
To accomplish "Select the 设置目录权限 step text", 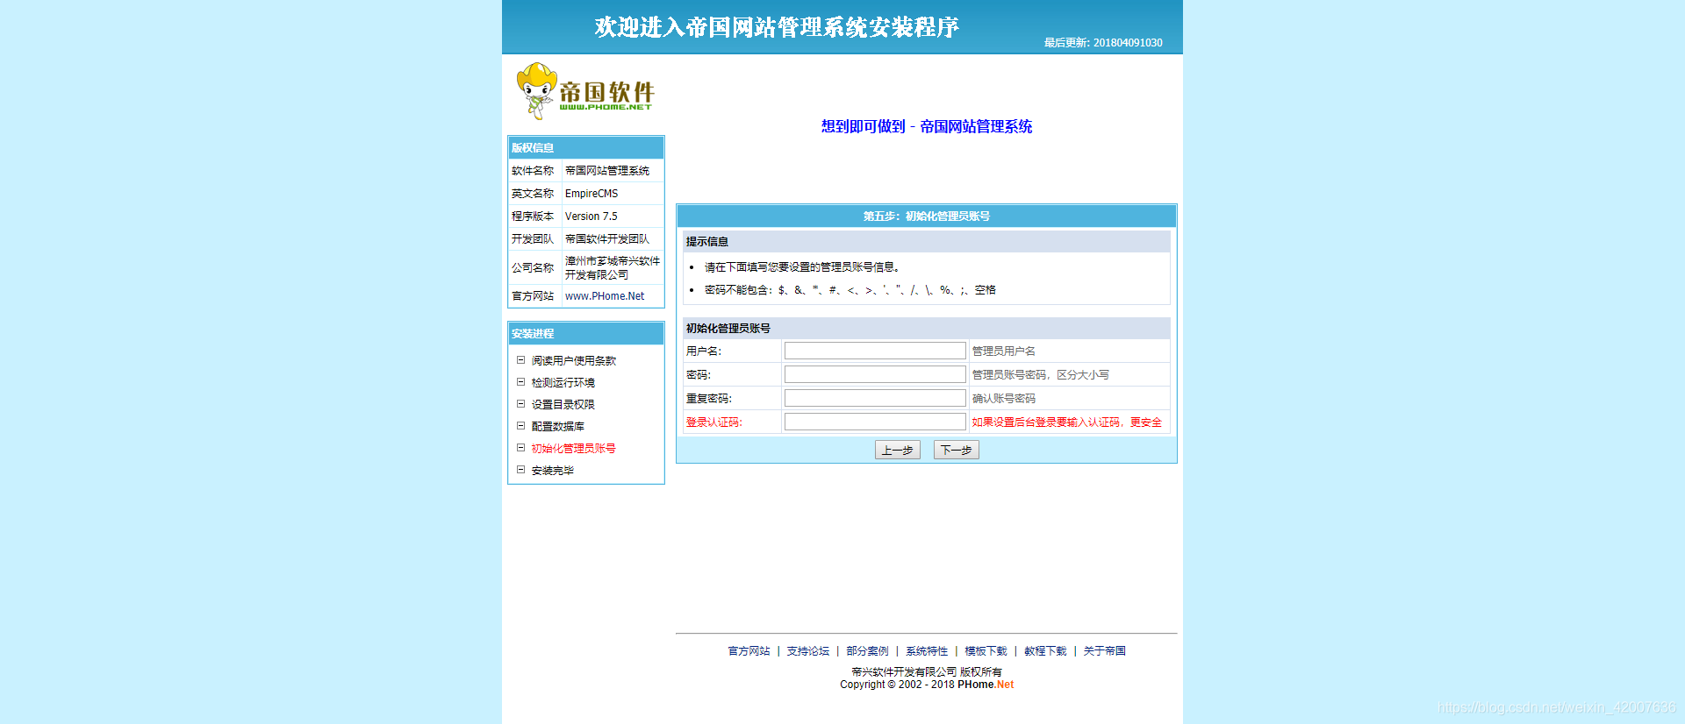I will (563, 405).
